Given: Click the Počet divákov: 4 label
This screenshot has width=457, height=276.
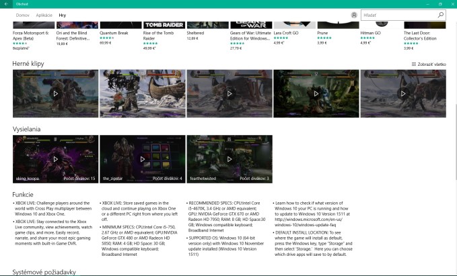Looking at the screenshot, I should 168,178.
